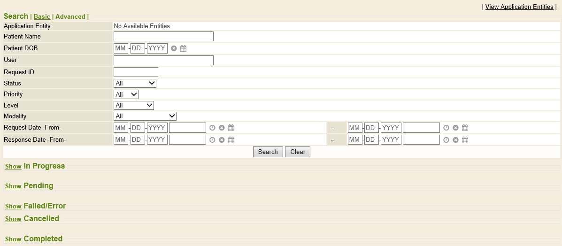
Task: Switch to Basic search mode
Action: (x=42, y=16)
